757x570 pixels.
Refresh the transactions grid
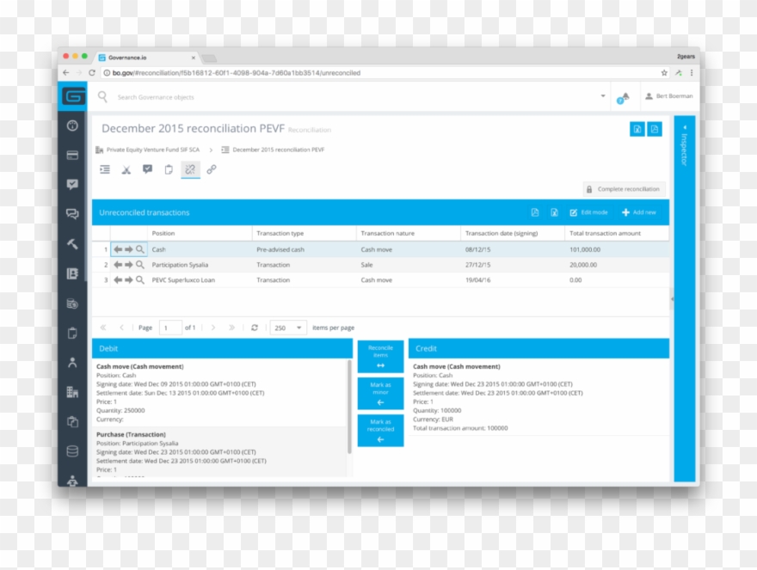[x=254, y=328]
